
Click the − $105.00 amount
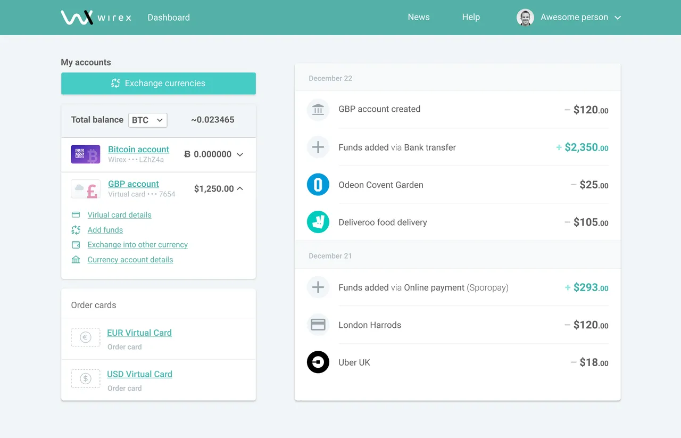tap(586, 222)
